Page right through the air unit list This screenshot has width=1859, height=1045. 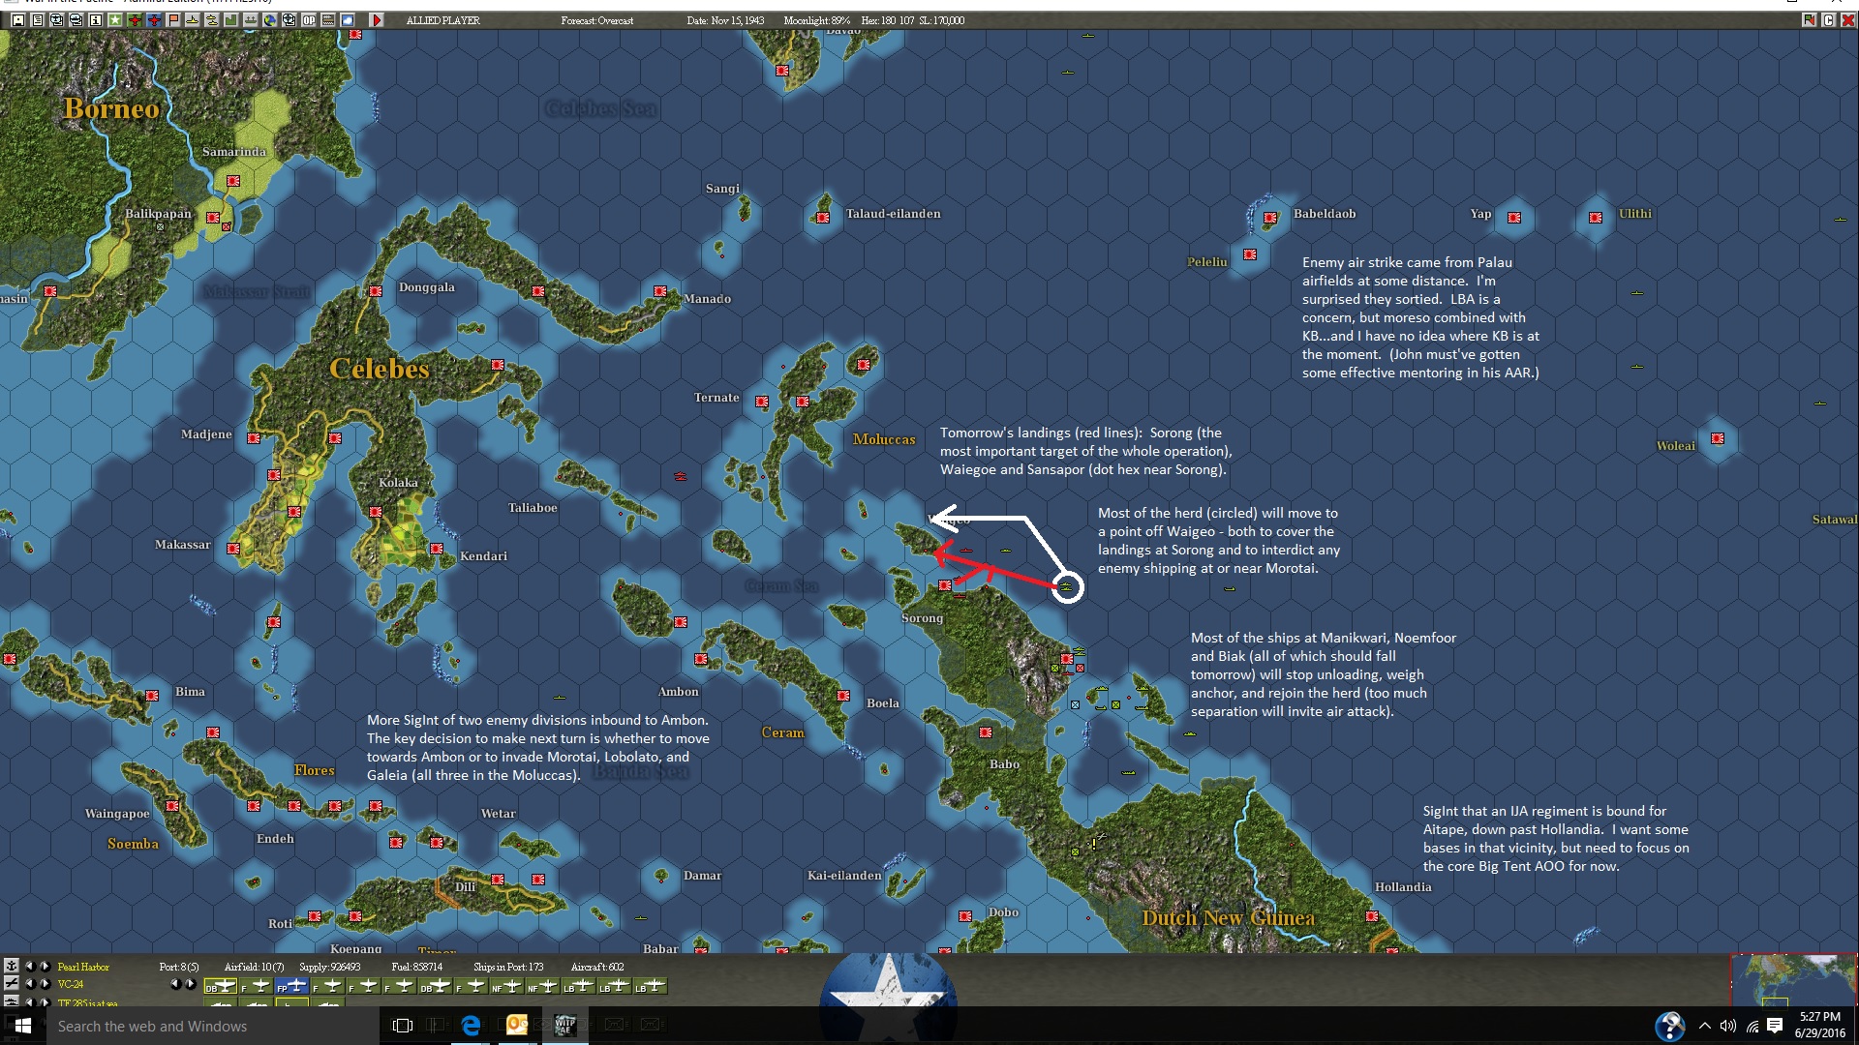point(191,984)
